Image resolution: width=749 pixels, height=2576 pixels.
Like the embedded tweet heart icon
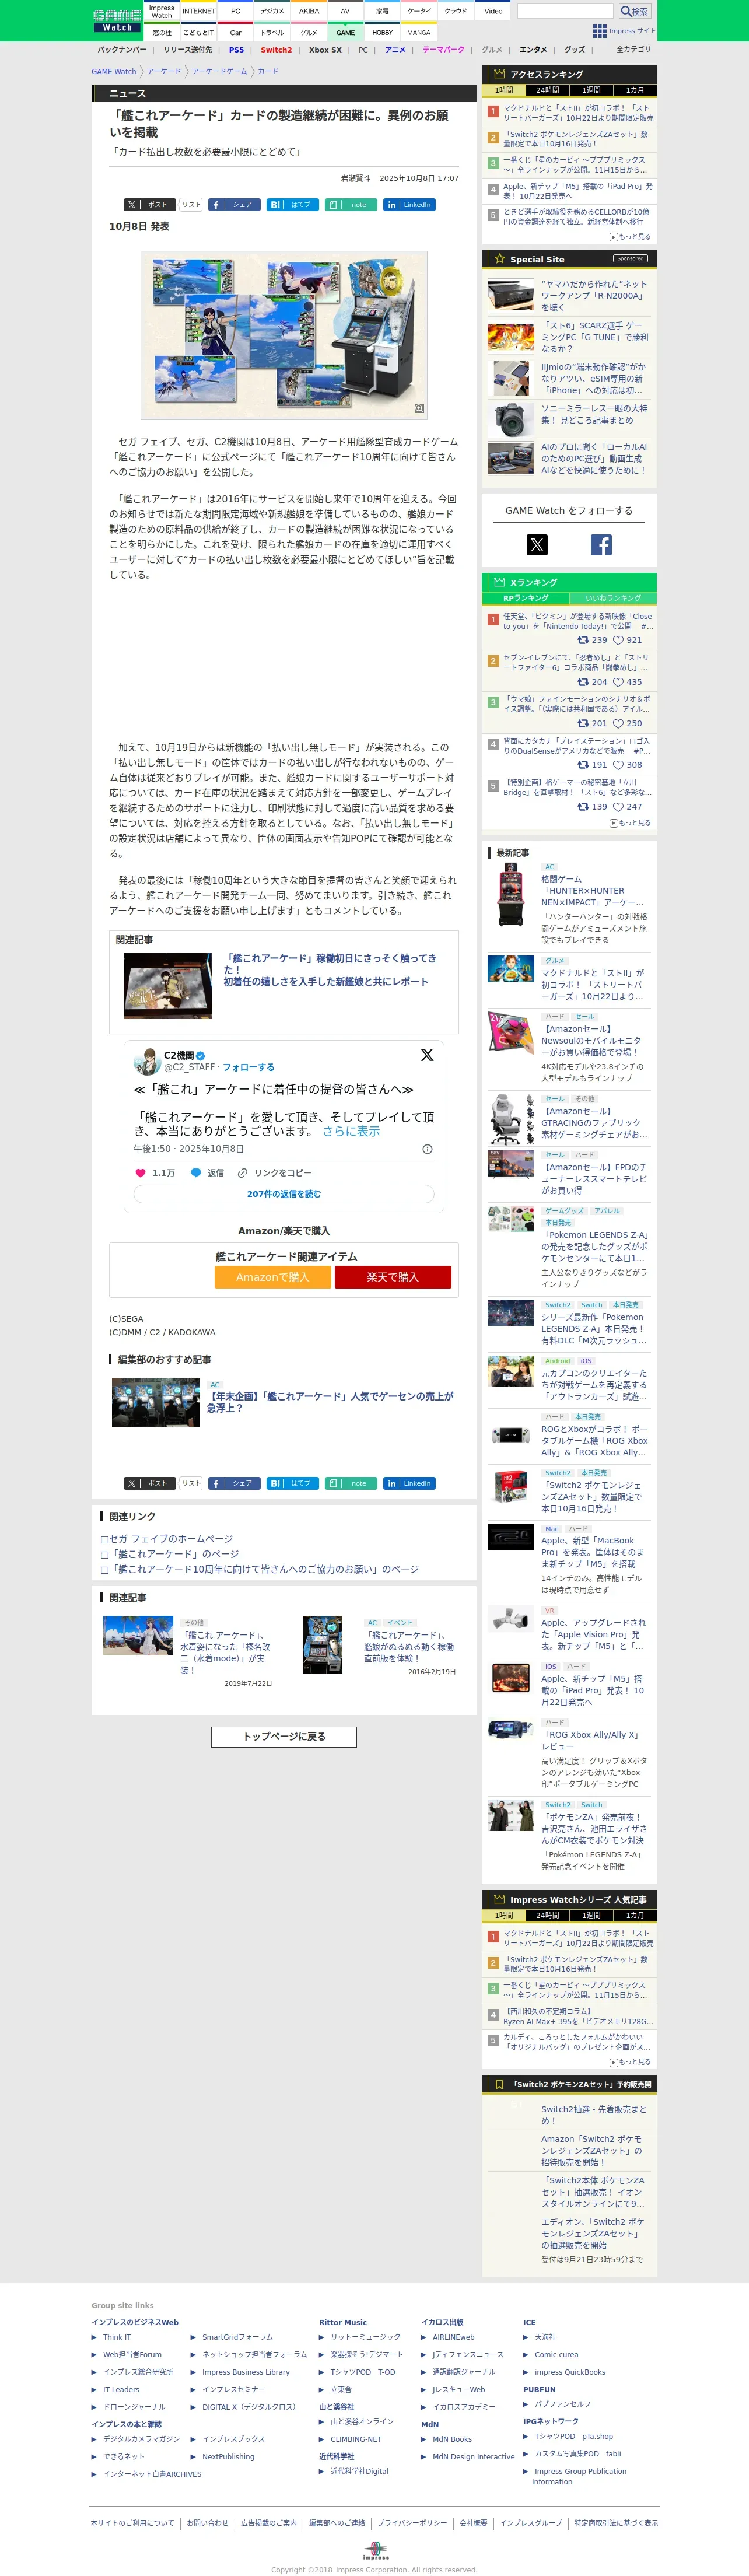point(140,1173)
